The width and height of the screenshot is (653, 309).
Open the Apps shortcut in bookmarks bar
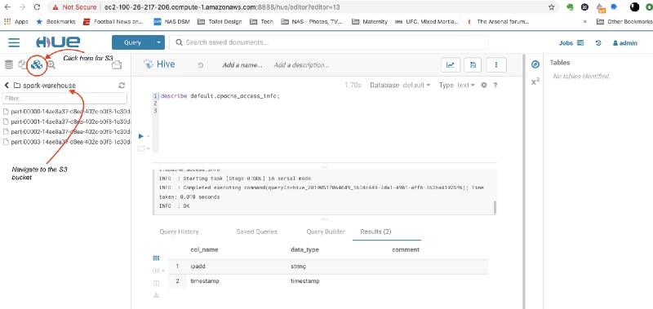[16, 22]
